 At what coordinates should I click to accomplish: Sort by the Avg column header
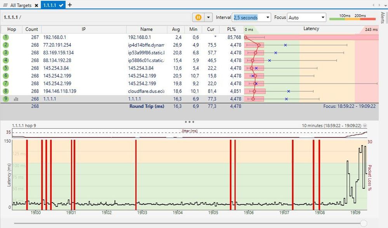(x=176, y=29)
